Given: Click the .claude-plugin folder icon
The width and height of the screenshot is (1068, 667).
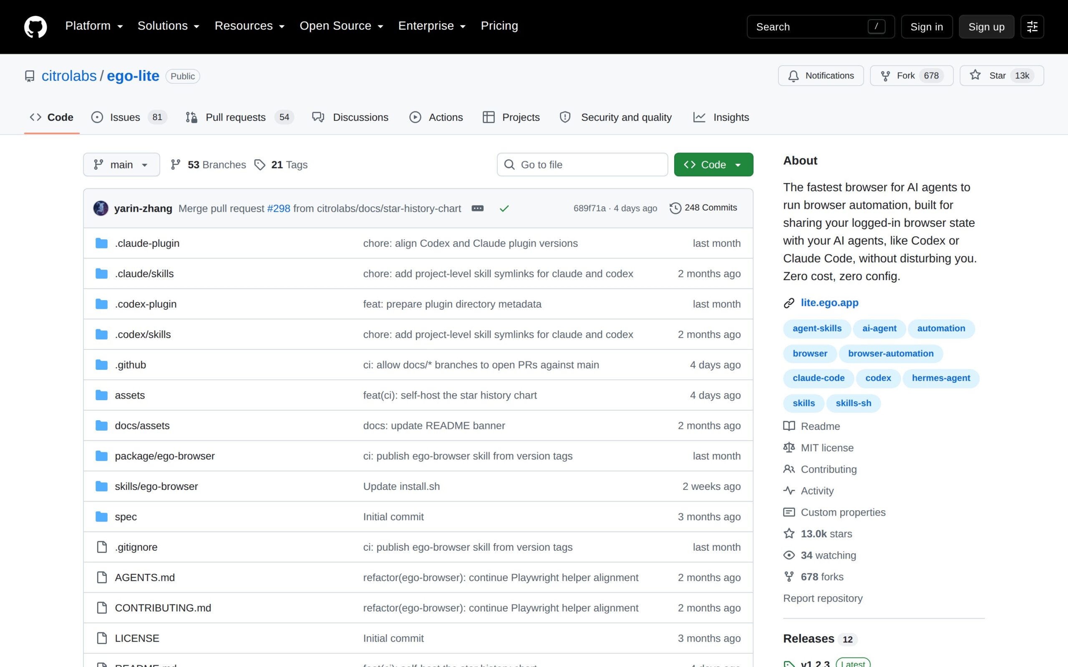Looking at the screenshot, I should (101, 243).
